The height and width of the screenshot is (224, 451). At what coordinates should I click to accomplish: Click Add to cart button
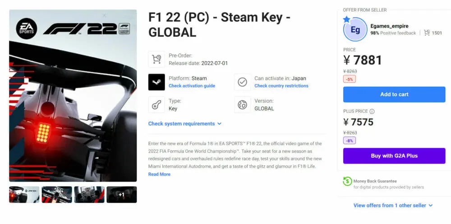pos(394,94)
